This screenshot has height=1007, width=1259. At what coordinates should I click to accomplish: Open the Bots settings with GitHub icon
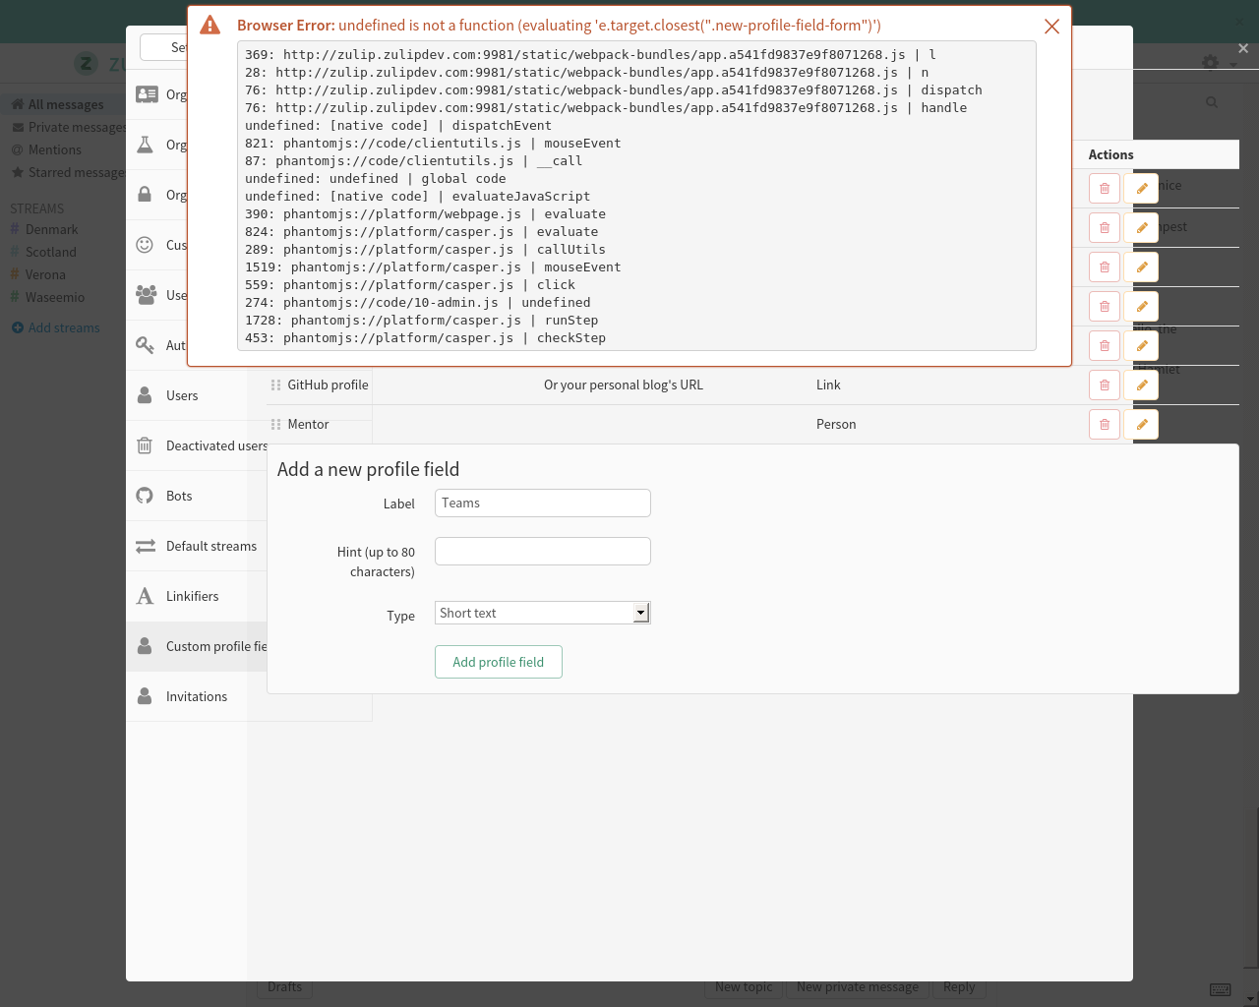[x=180, y=496]
